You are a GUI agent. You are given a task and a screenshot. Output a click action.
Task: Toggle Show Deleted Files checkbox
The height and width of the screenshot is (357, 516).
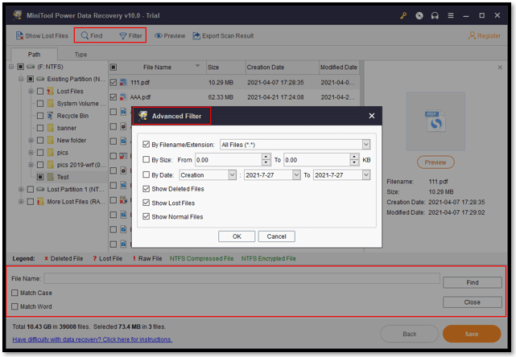click(147, 189)
